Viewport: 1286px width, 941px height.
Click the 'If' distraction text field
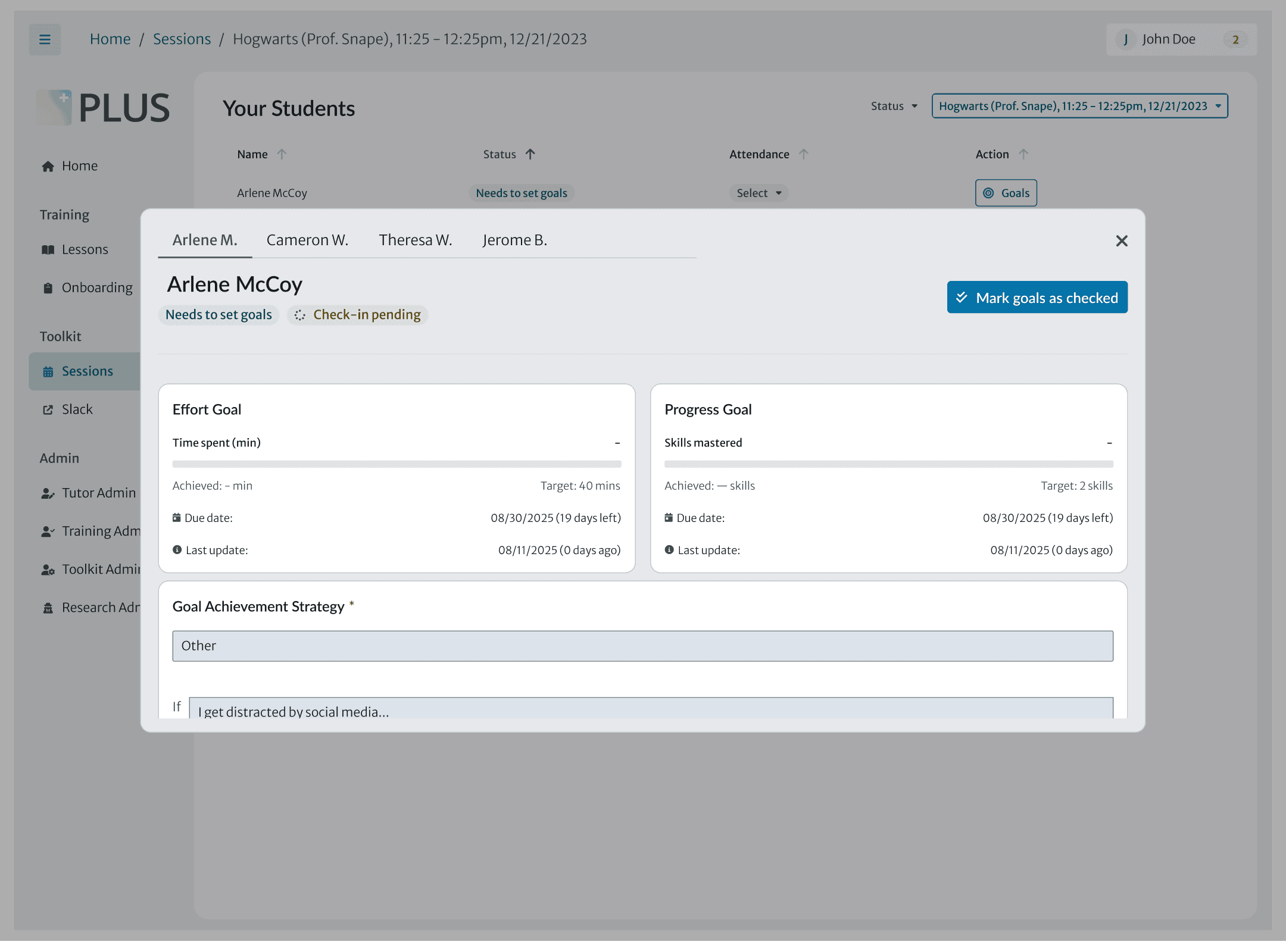(650, 709)
